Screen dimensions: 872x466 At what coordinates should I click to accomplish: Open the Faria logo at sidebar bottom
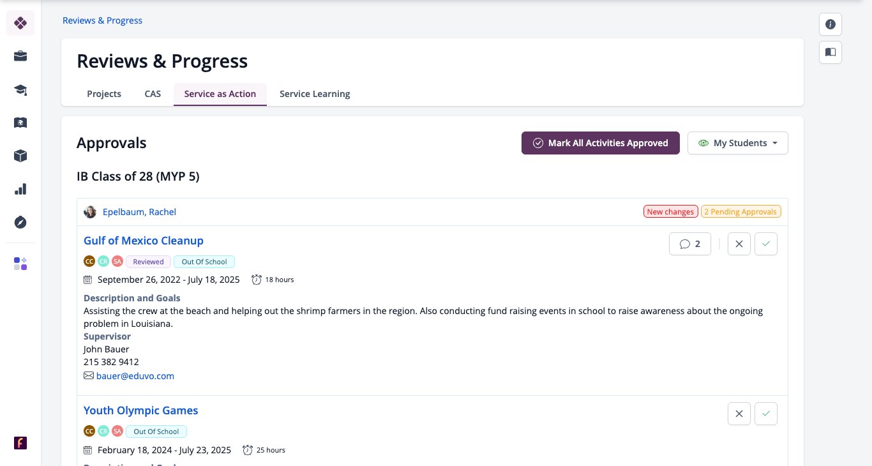point(20,443)
